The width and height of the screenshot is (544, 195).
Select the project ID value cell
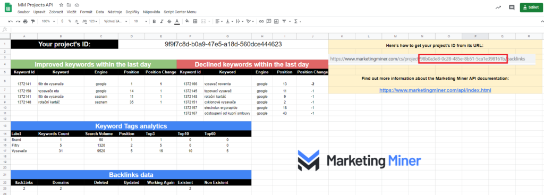point(223,45)
